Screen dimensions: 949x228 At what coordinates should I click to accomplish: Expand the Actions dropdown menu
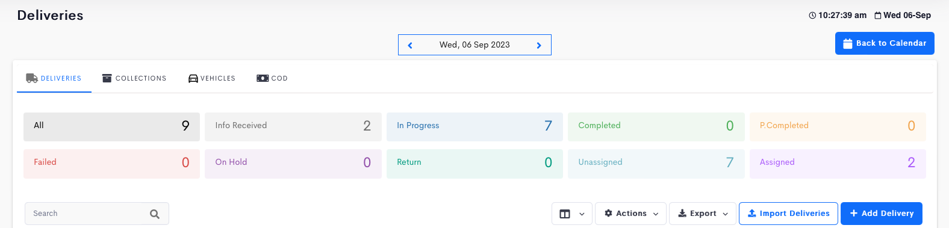tap(631, 214)
